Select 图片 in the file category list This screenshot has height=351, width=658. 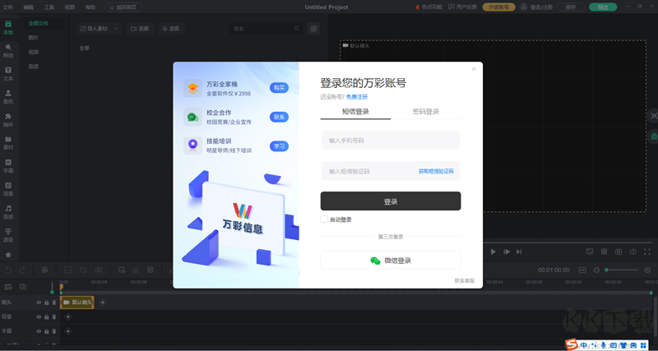34,38
